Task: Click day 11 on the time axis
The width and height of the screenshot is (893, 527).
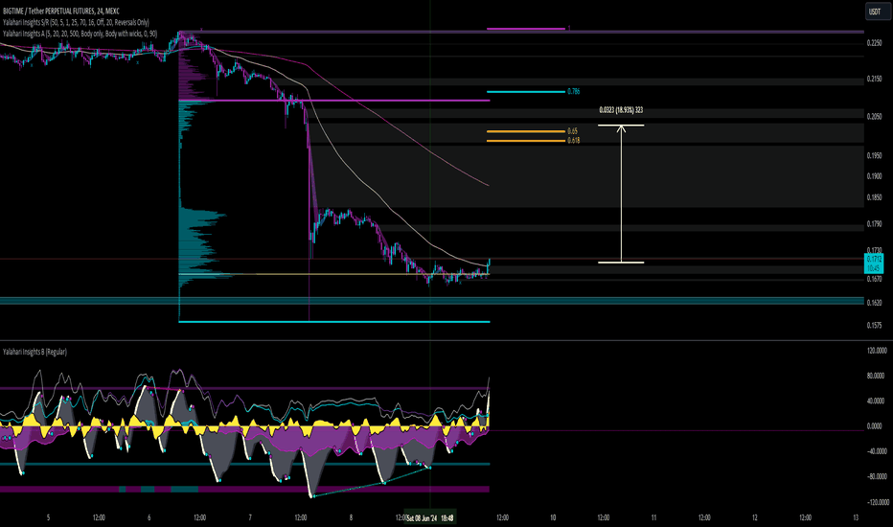Action: point(653,517)
